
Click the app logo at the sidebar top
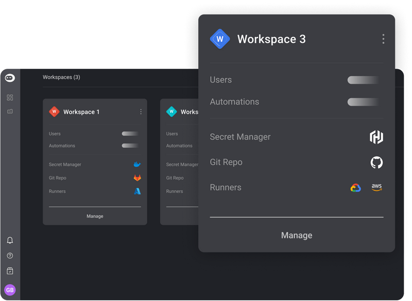(x=9, y=78)
